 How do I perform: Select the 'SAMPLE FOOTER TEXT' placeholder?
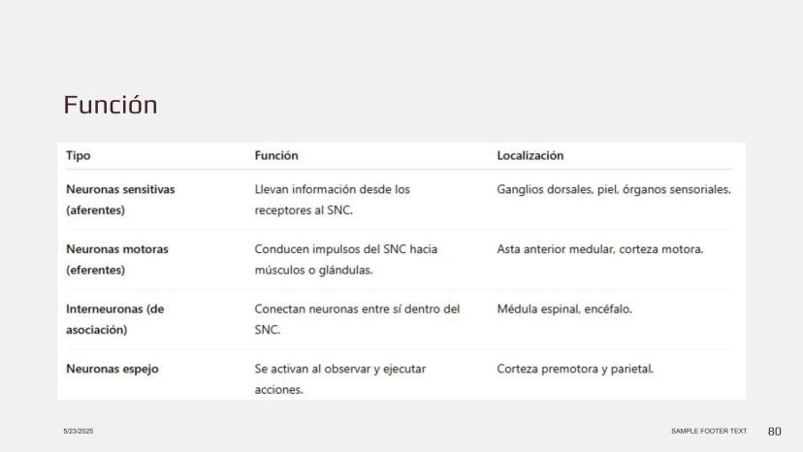709,431
